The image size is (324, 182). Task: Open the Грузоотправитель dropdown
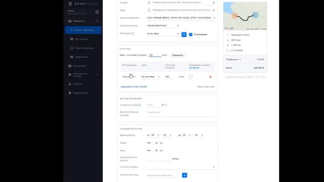(181, 18)
